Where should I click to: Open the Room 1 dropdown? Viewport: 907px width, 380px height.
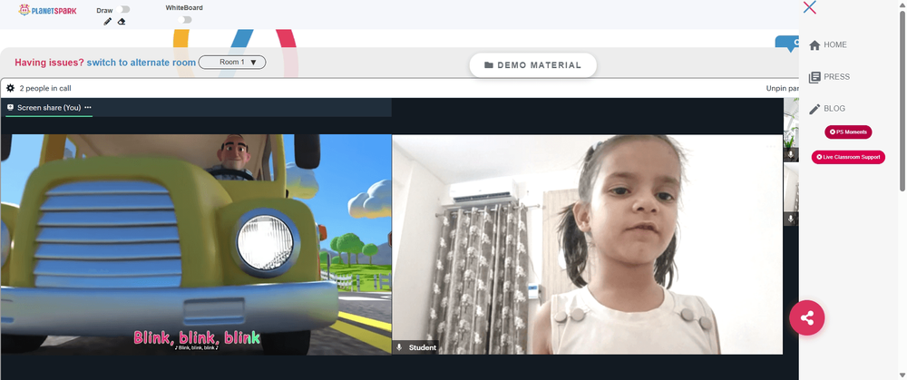[232, 63]
